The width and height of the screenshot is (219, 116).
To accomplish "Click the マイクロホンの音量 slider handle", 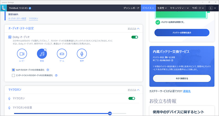I will click(x=110, y=113).
